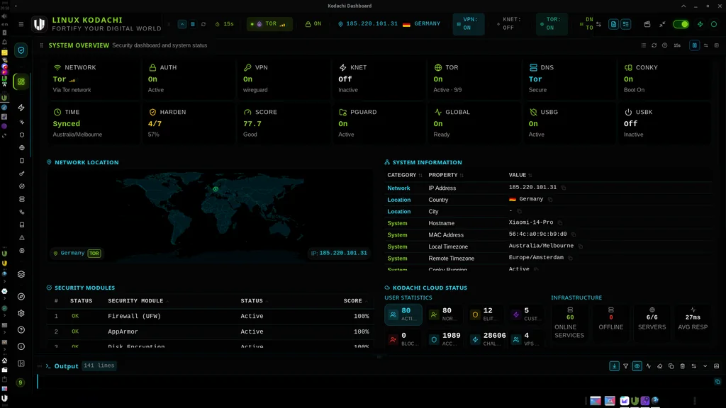Open the lightning bolt sidebar section
Viewport: 726px width, 408px height.
click(x=21, y=108)
